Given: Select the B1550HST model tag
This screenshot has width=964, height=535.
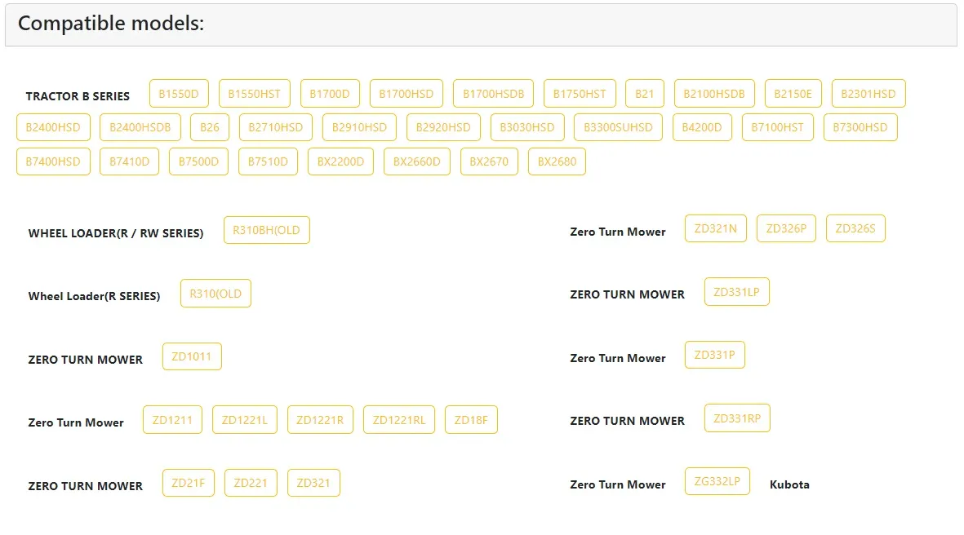Looking at the screenshot, I should 254,93.
